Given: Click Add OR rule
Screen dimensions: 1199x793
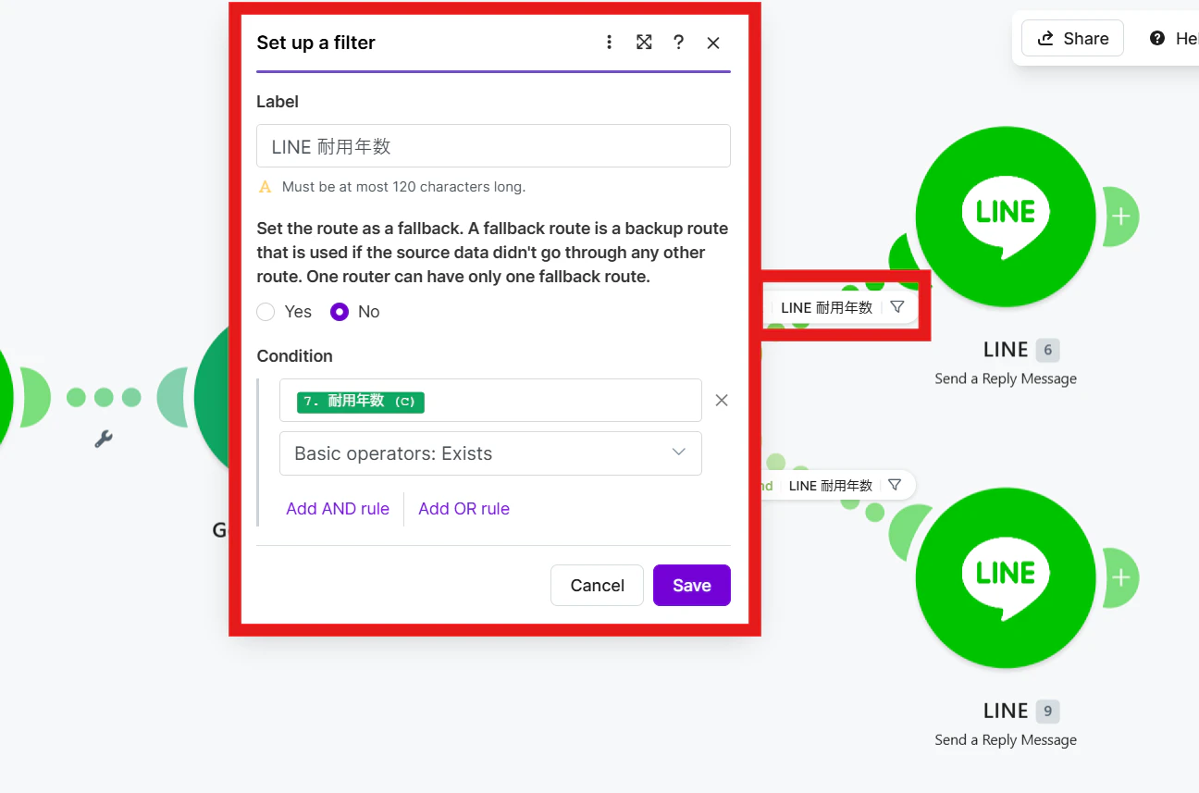Looking at the screenshot, I should coord(464,509).
